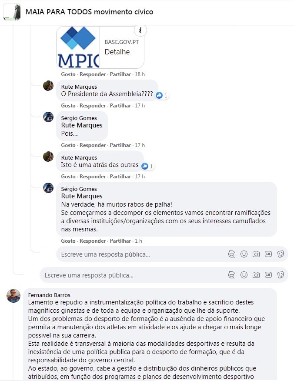Screen dimensions: 294x381
Task: Open the BASE.GOV.PT Detalhe link preview
Action: point(100,47)
